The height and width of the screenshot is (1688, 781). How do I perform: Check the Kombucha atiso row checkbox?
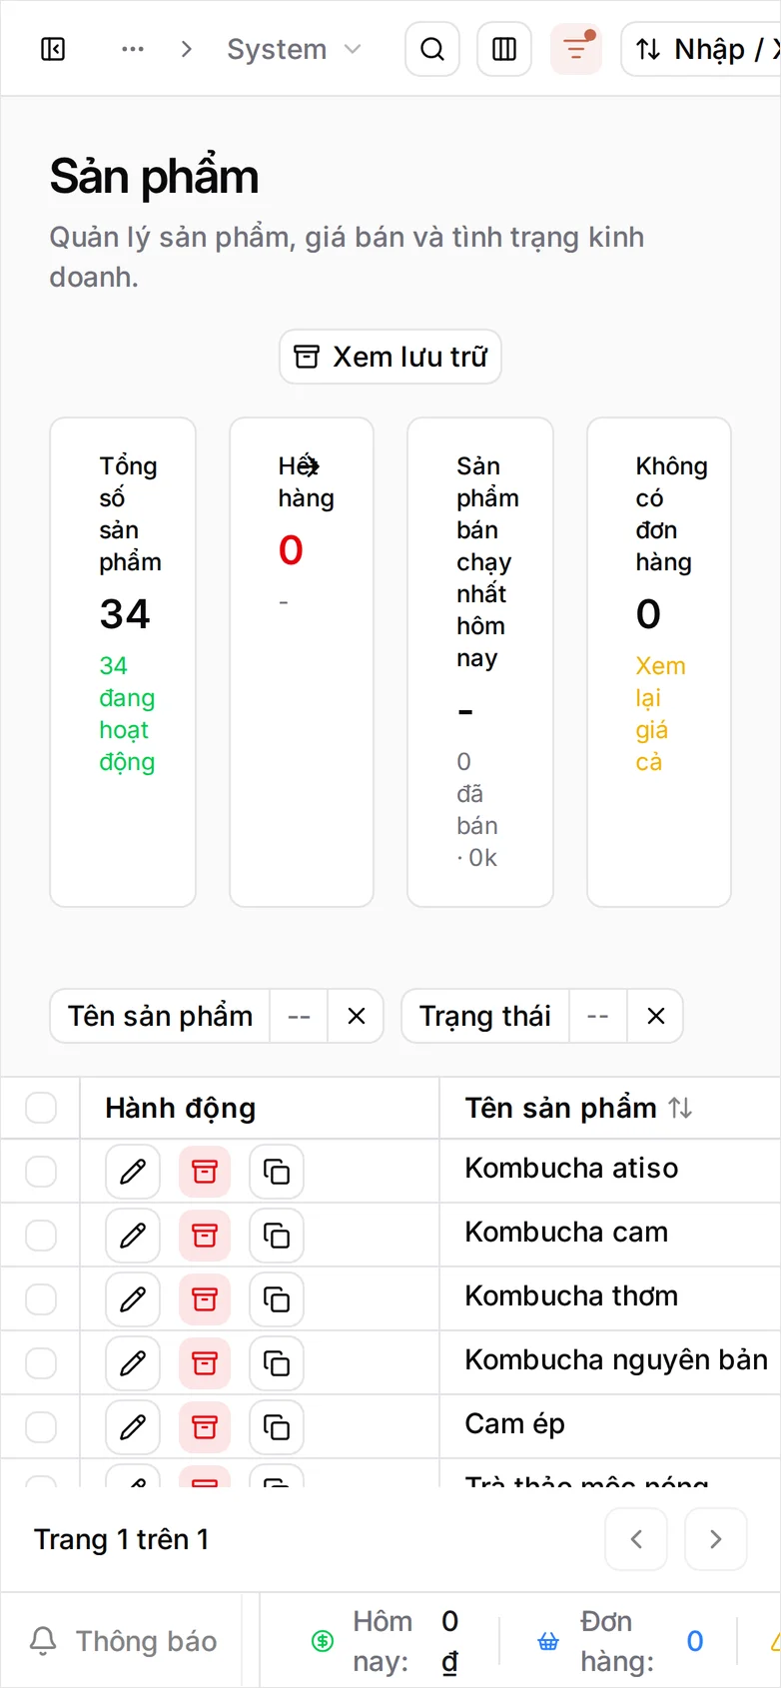click(41, 1172)
